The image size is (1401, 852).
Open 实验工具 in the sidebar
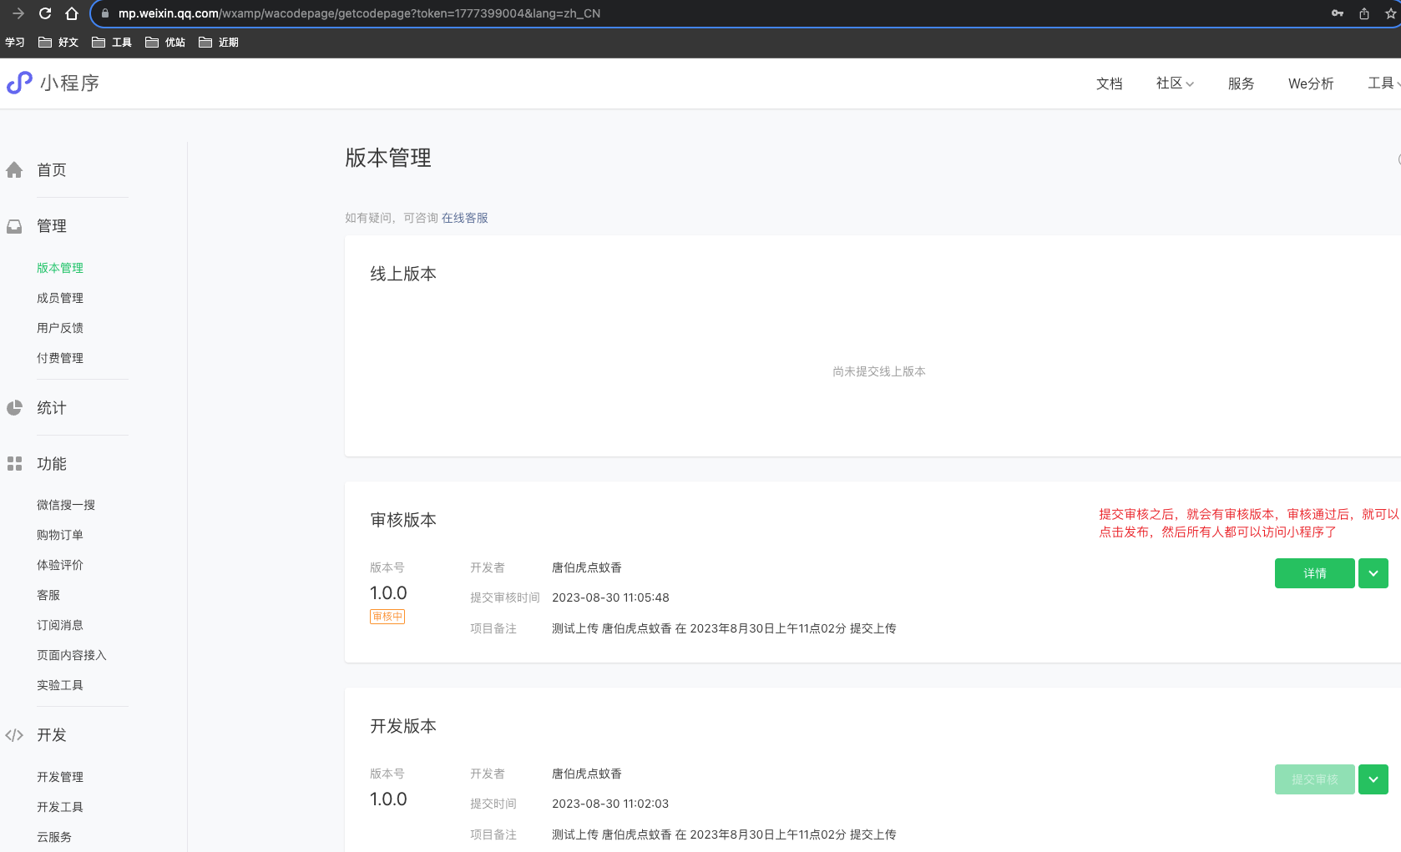60,685
